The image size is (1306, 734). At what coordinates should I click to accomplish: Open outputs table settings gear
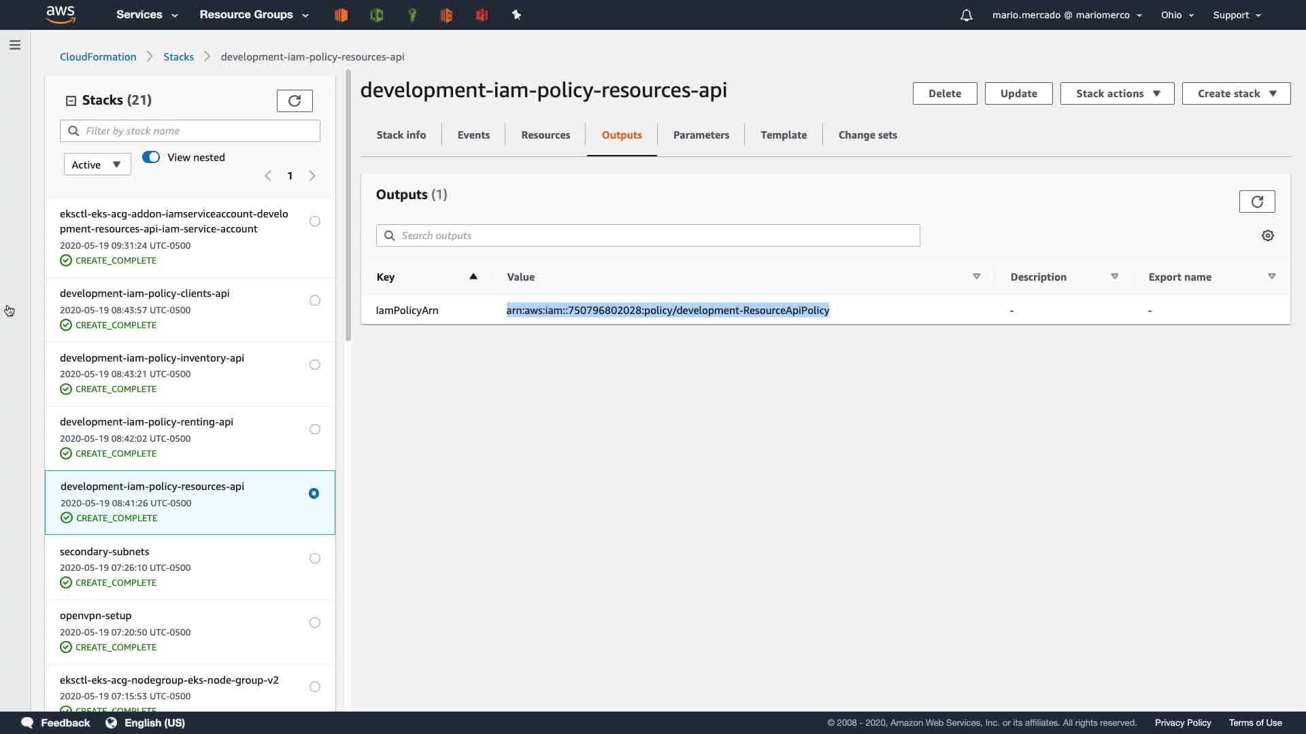pyautogui.click(x=1267, y=235)
